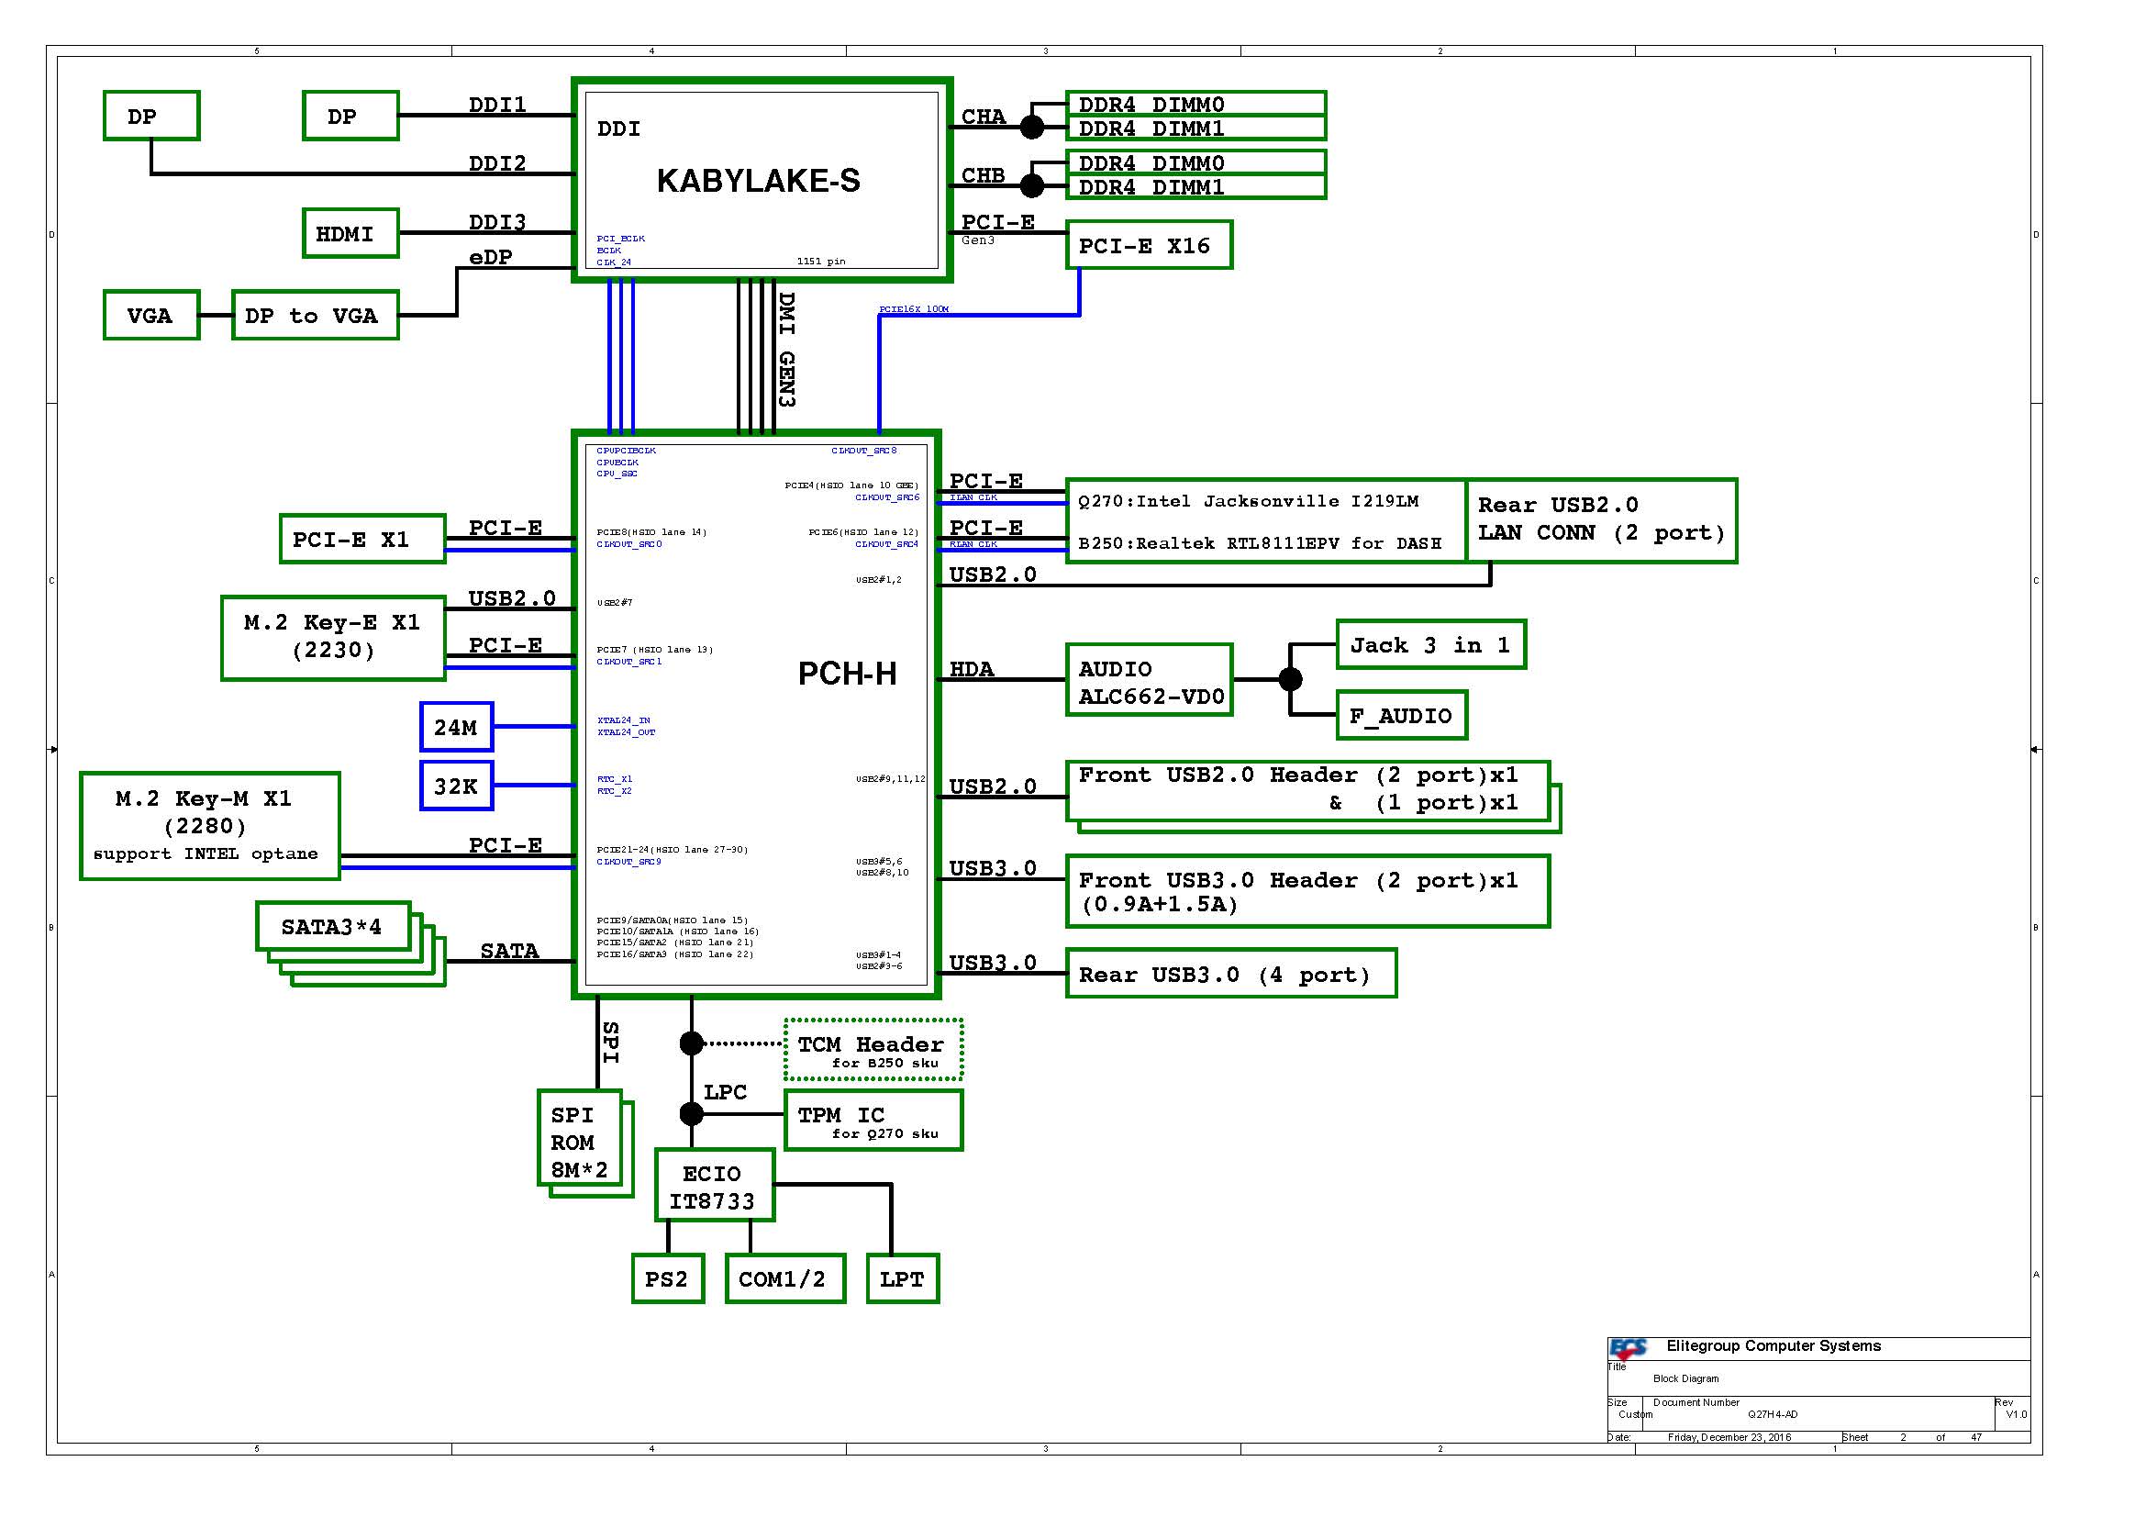Image resolution: width=2146 pixels, height=1517 pixels.
Task: Select the DP to VGA converter block
Action: tap(315, 315)
